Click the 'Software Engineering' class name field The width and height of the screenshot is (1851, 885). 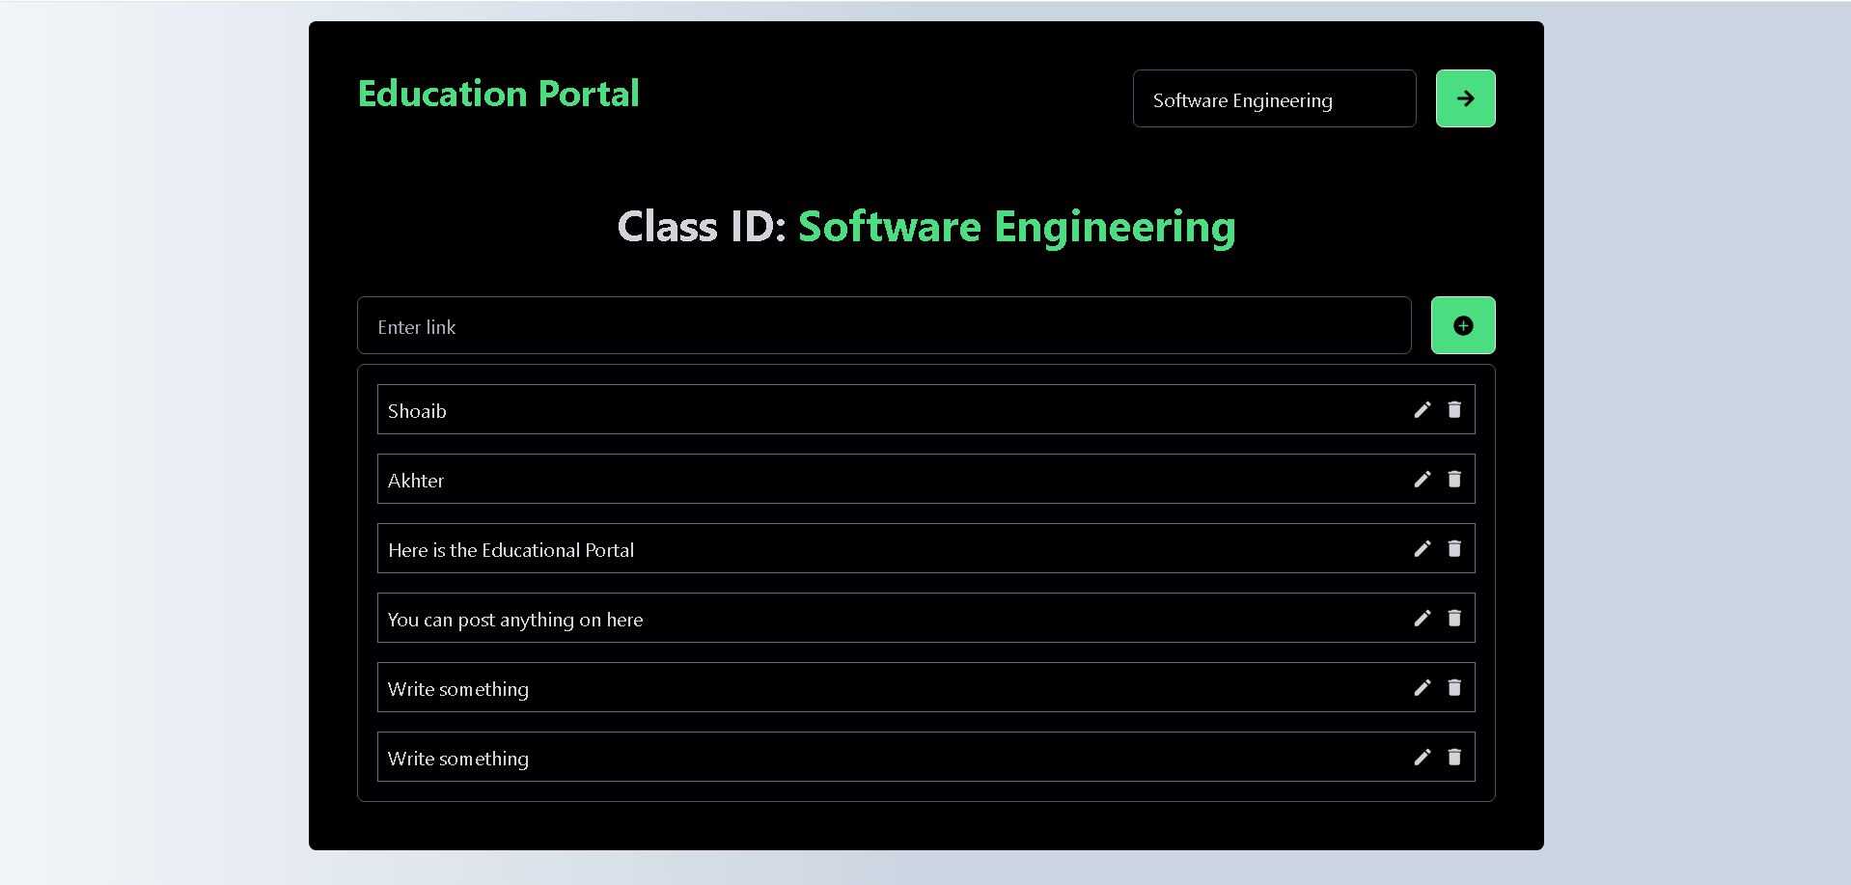tap(1273, 98)
